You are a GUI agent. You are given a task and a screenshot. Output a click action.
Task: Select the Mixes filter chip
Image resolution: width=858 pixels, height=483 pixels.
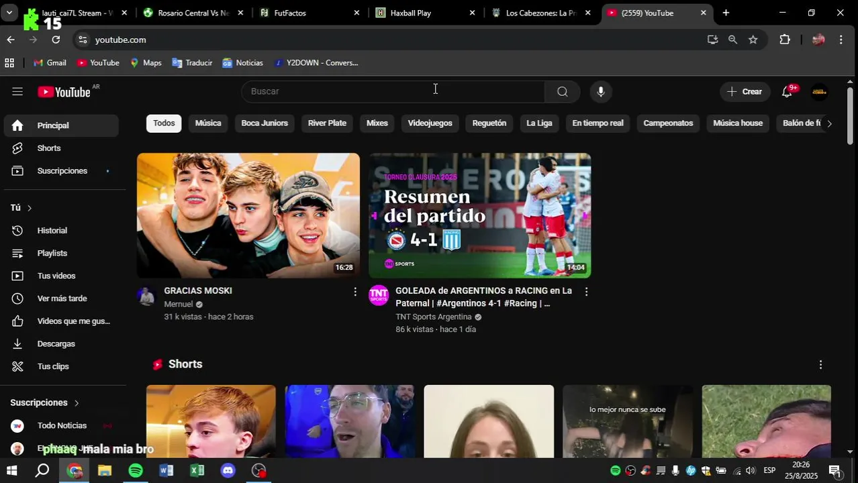tap(377, 123)
